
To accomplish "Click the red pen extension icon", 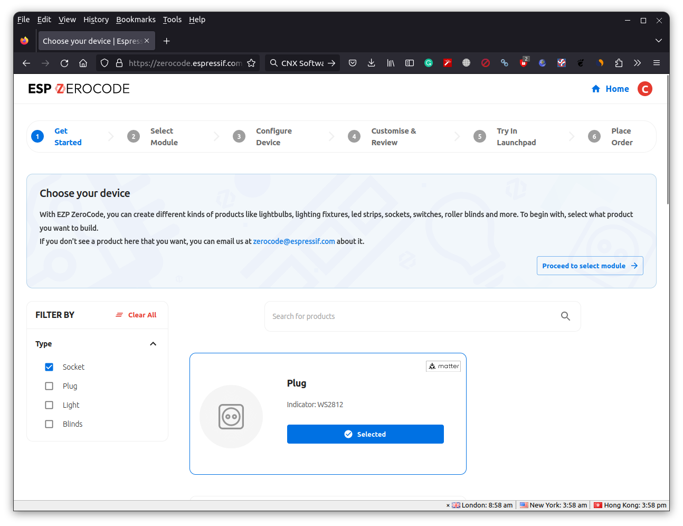I will tap(448, 63).
